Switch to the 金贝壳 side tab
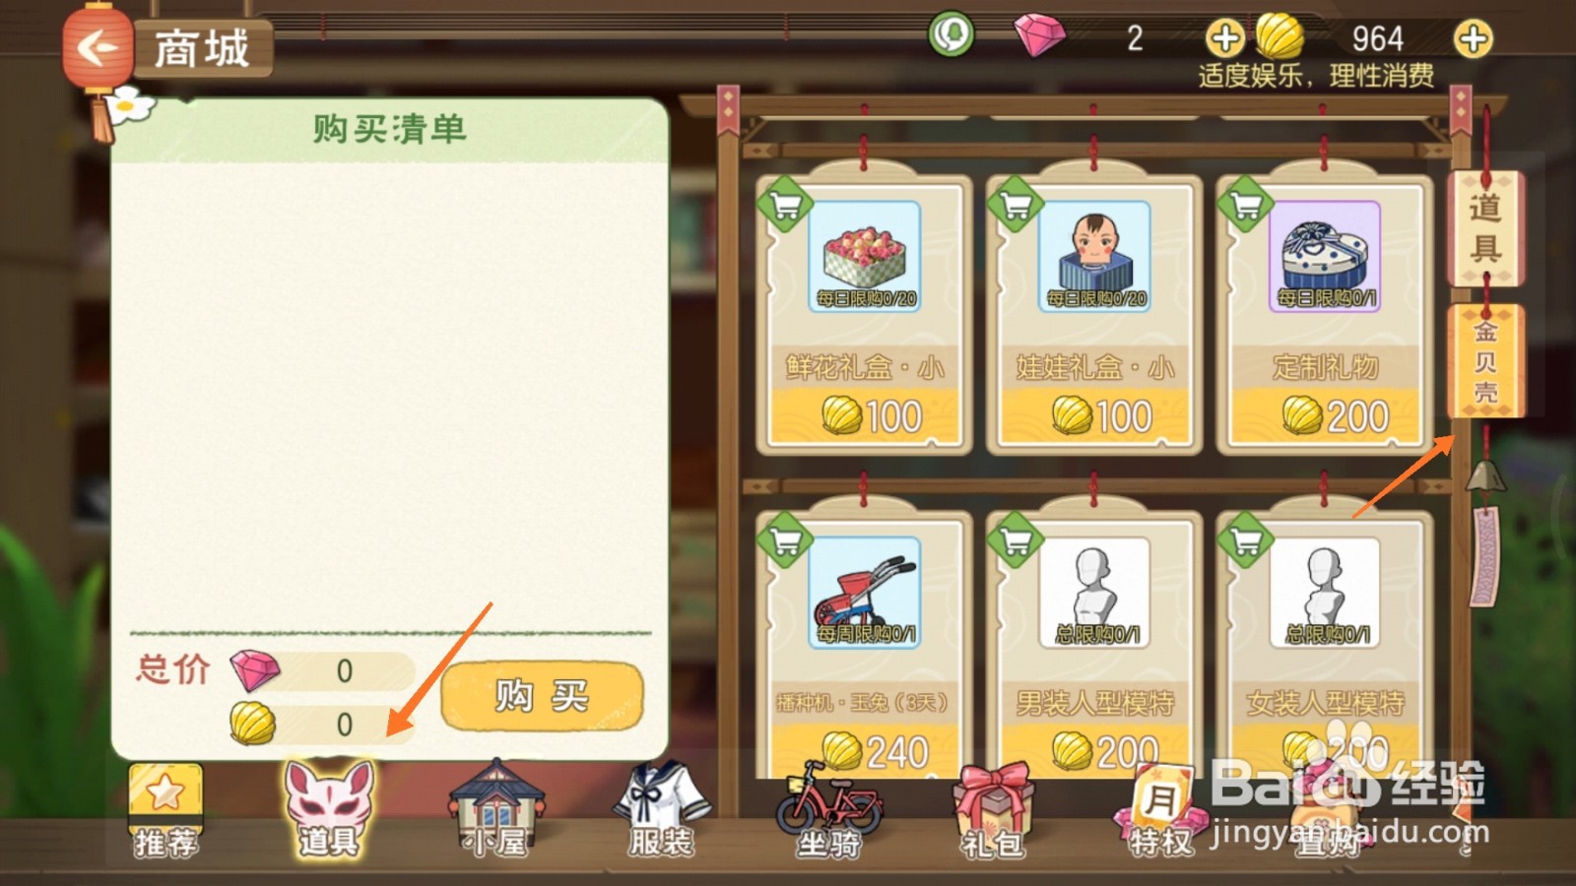 coord(1485,361)
